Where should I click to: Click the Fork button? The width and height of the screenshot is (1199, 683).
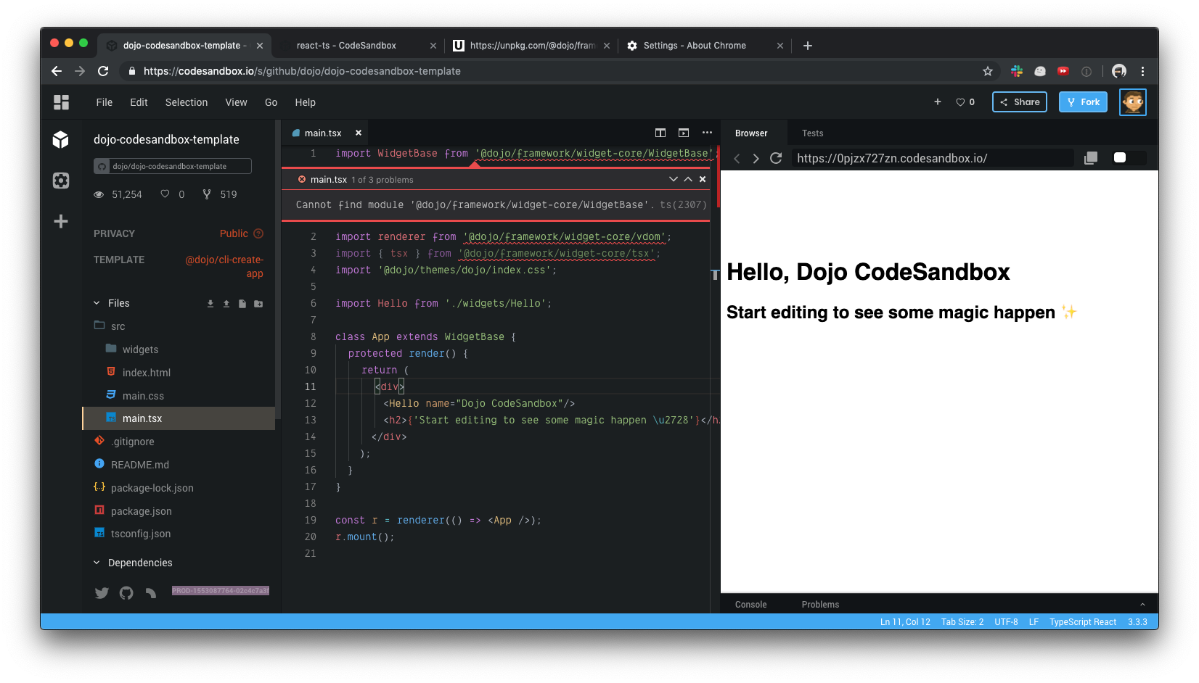click(1083, 102)
